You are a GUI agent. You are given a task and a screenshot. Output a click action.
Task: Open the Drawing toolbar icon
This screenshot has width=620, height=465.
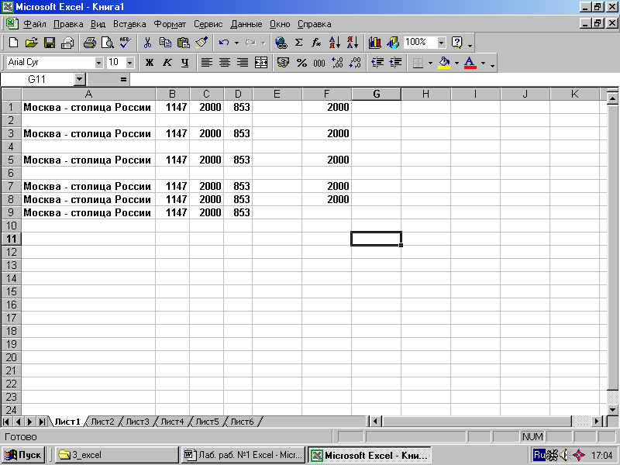[x=393, y=43]
